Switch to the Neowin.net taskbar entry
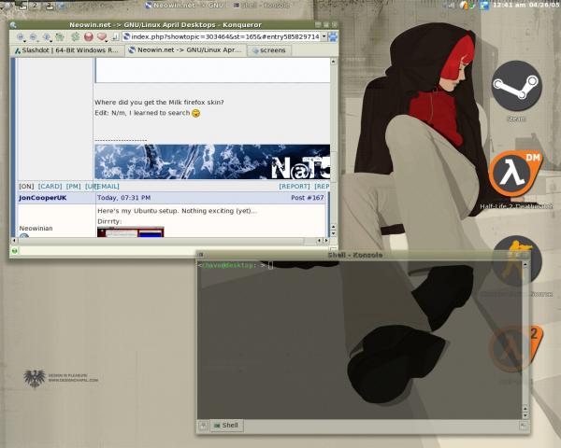The height and width of the screenshot is (448, 561). point(184,6)
